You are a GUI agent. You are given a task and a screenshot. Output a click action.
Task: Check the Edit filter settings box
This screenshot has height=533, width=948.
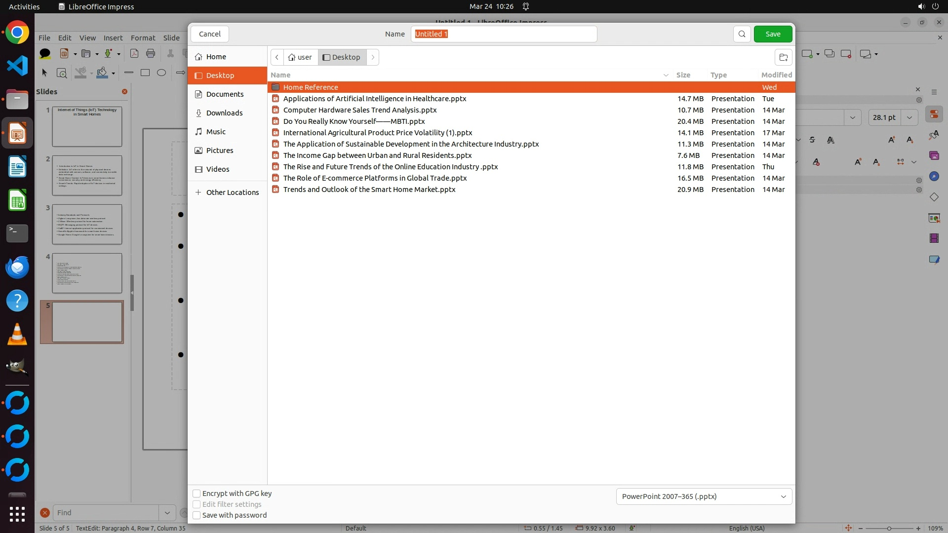[197, 504]
